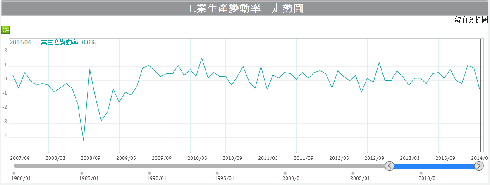The height and width of the screenshot is (185, 490).
Task: Click the vertical cursor line at chart end
Action: tap(480, 95)
